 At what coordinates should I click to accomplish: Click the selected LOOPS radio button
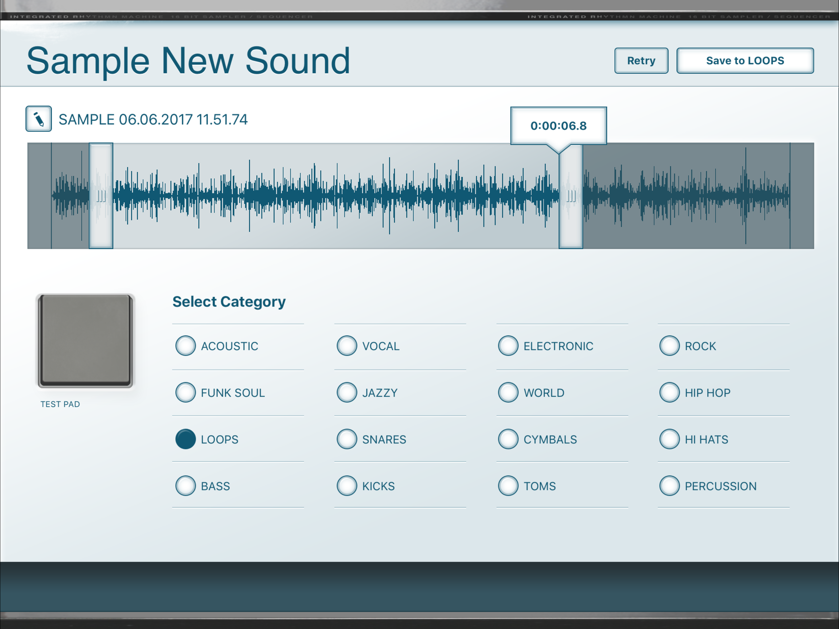click(x=185, y=439)
